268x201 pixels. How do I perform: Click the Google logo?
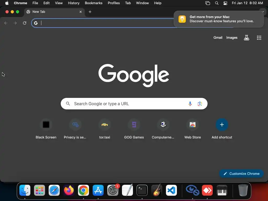pyautogui.click(x=134, y=75)
